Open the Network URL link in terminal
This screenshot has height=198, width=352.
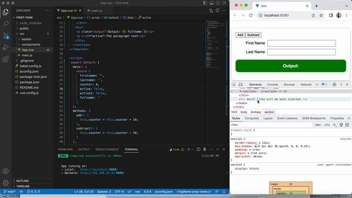click(102, 173)
